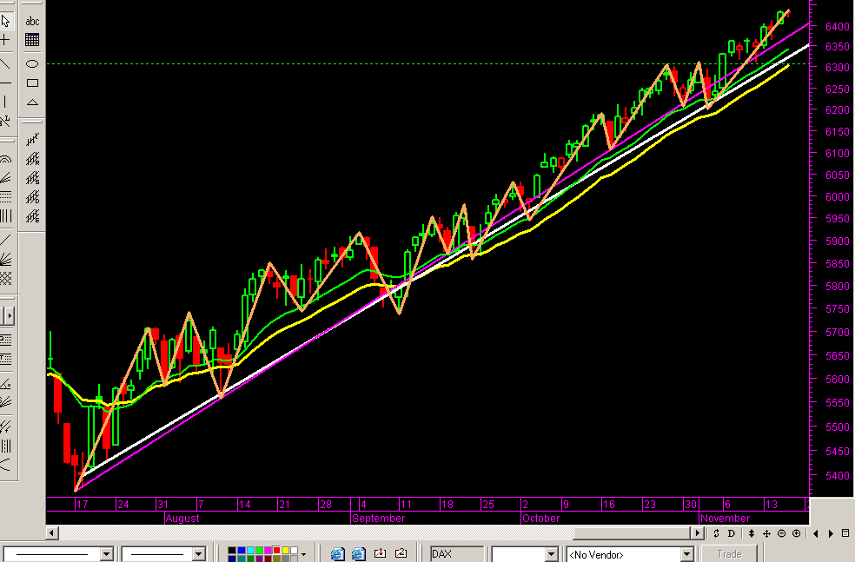Click the four-way pan arrows icon

tap(766, 533)
